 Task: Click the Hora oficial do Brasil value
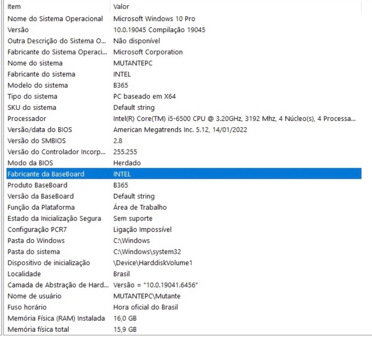(x=146, y=307)
